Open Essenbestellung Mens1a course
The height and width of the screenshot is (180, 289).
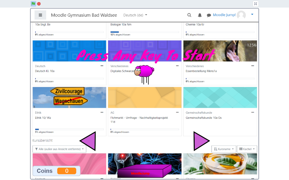point(201,71)
